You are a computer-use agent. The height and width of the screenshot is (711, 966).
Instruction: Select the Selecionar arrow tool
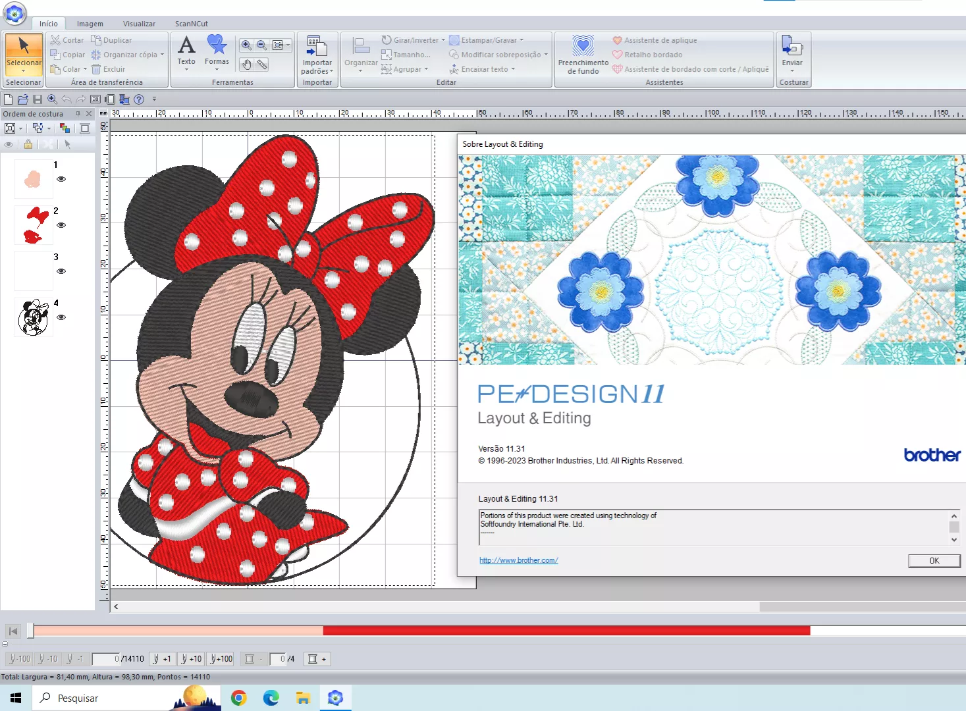24,54
